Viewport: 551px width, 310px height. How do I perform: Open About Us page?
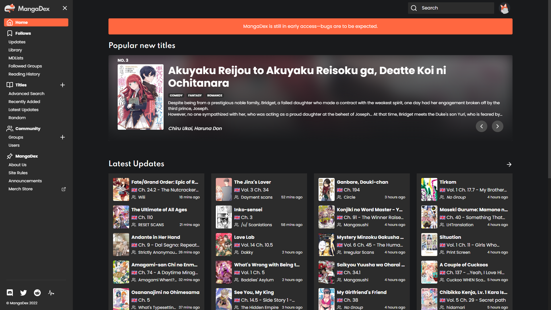click(18, 165)
